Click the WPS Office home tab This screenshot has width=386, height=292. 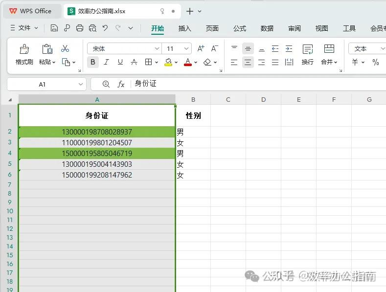32,11
